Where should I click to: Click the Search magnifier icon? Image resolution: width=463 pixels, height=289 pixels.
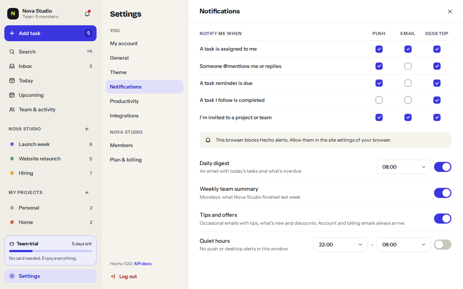point(12,52)
